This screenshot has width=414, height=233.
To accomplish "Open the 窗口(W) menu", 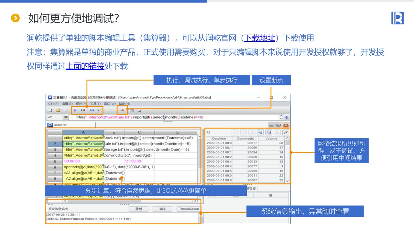I will tap(110, 104).
